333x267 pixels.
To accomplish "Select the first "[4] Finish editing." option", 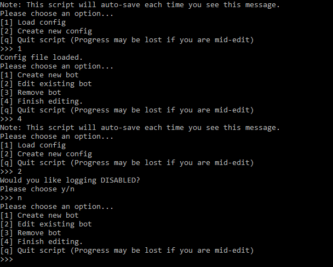I will coord(42,101).
